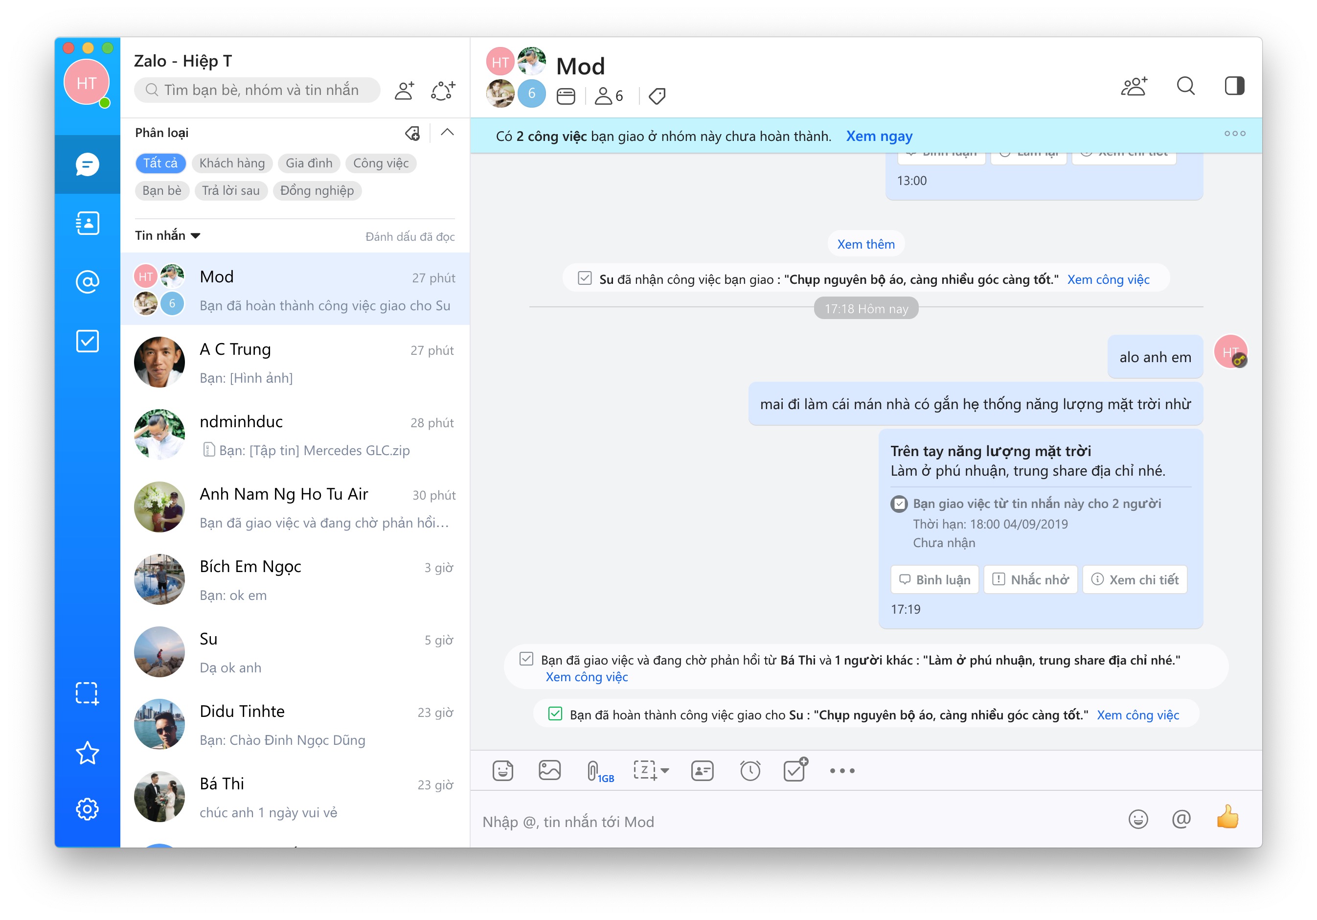Click the Nhắc nhở button on task card
This screenshot has width=1317, height=920.
point(1030,580)
